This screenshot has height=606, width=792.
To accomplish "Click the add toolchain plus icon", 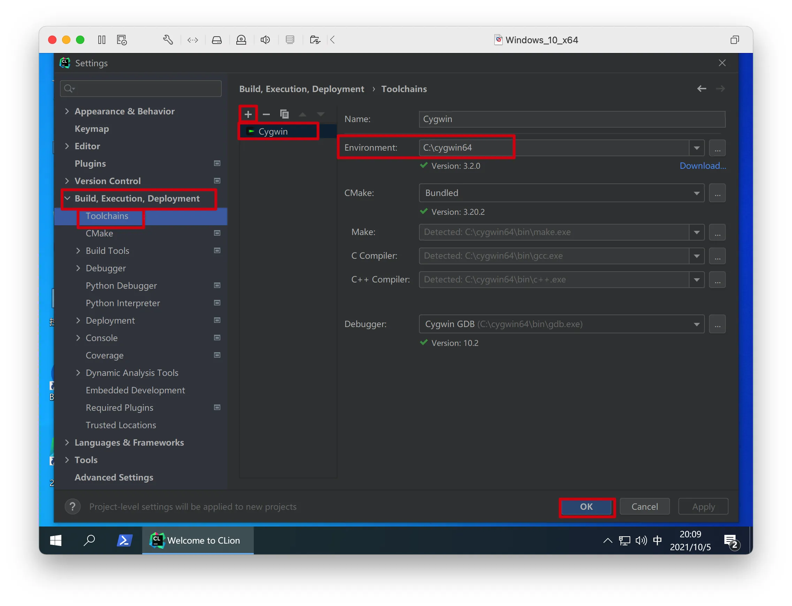I will 248,114.
